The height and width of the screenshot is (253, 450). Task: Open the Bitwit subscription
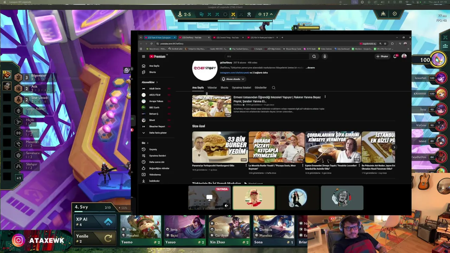(152, 120)
